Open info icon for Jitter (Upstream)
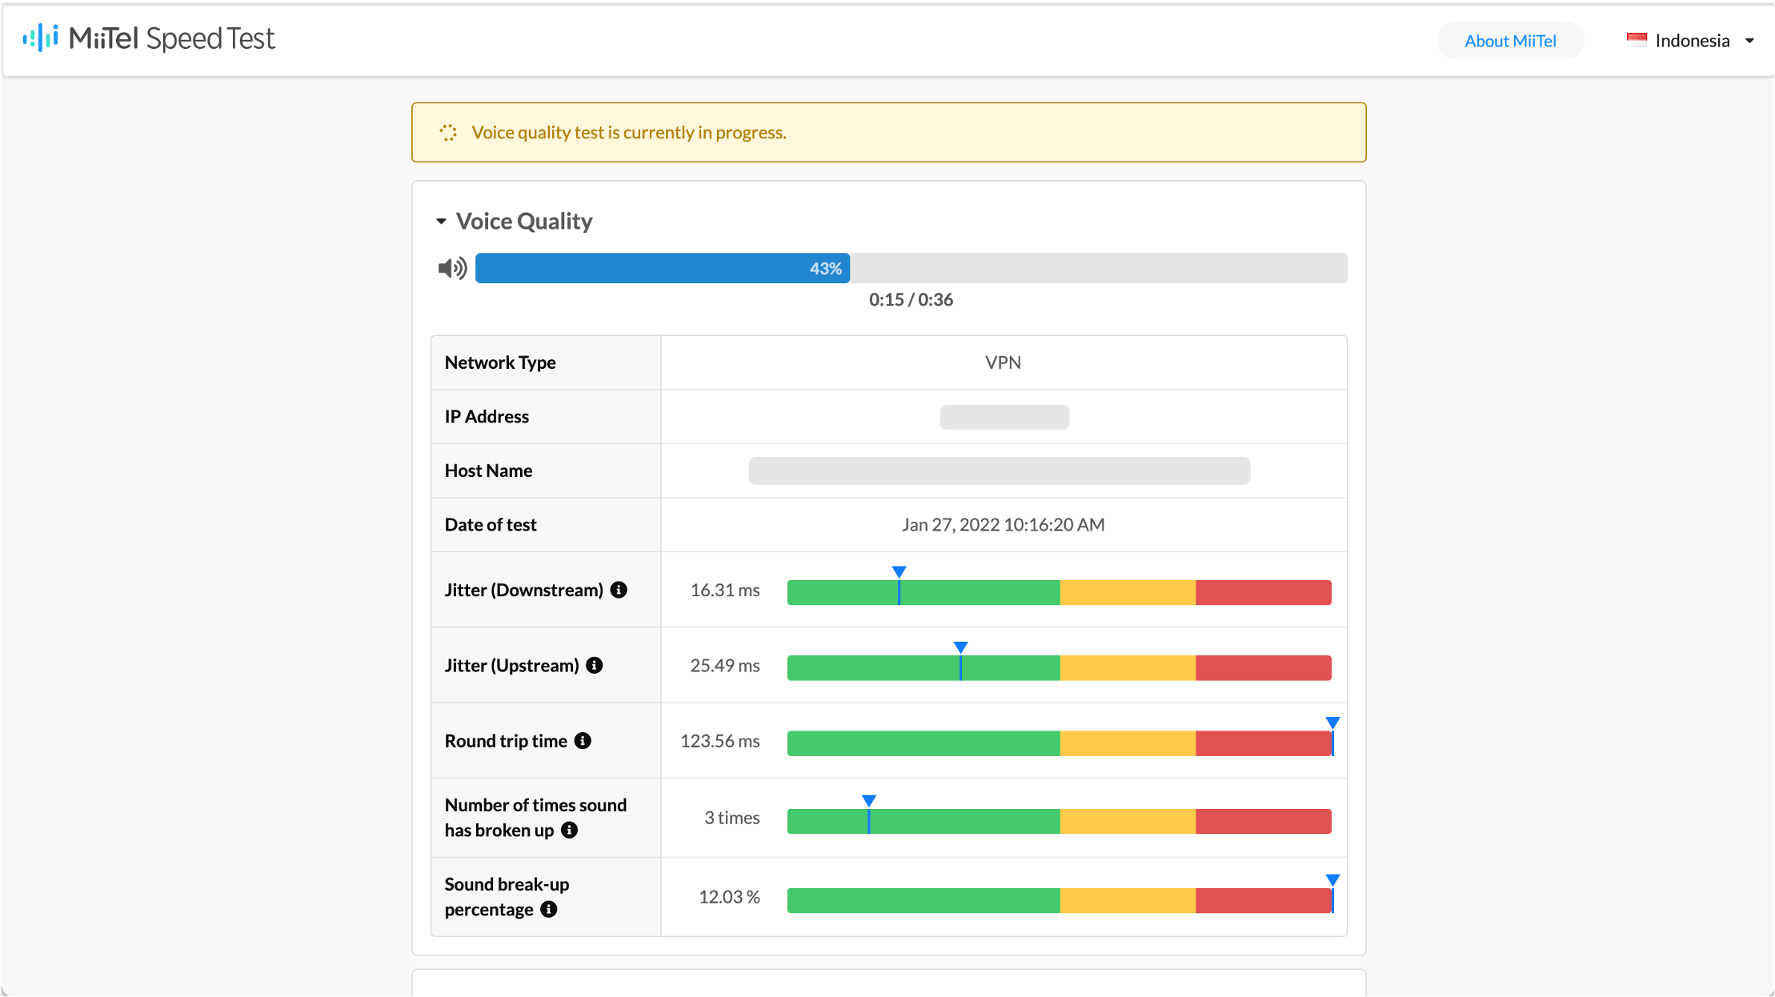The image size is (1775, 997). pyautogui.click(x=594, y=665)
